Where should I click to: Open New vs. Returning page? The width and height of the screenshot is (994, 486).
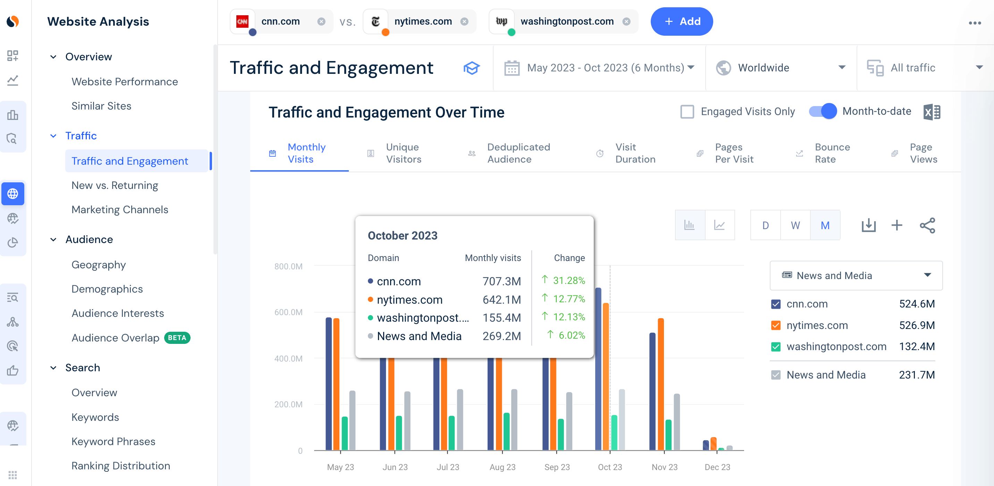coord(115,185)
